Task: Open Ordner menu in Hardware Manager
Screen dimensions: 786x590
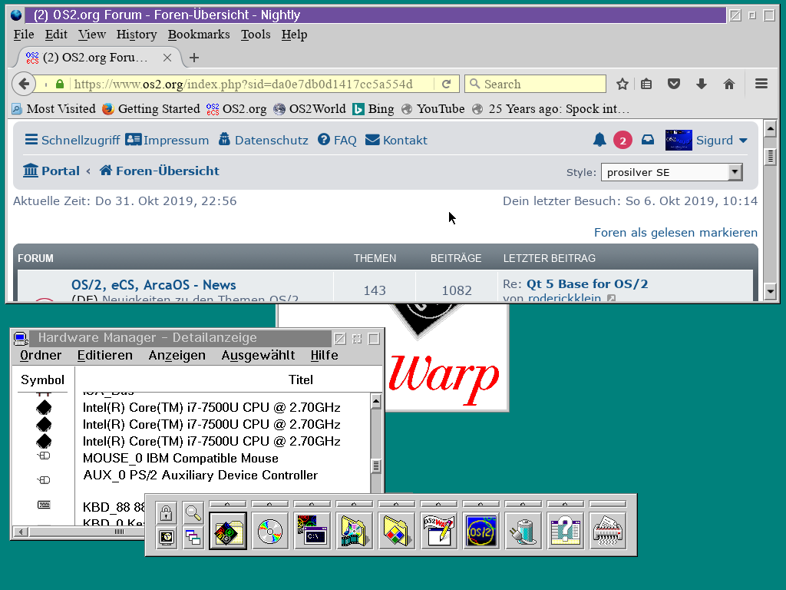Action: click(41, 355)
